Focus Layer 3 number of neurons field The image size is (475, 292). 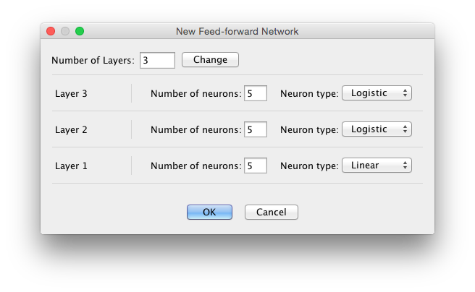[256, 93]
